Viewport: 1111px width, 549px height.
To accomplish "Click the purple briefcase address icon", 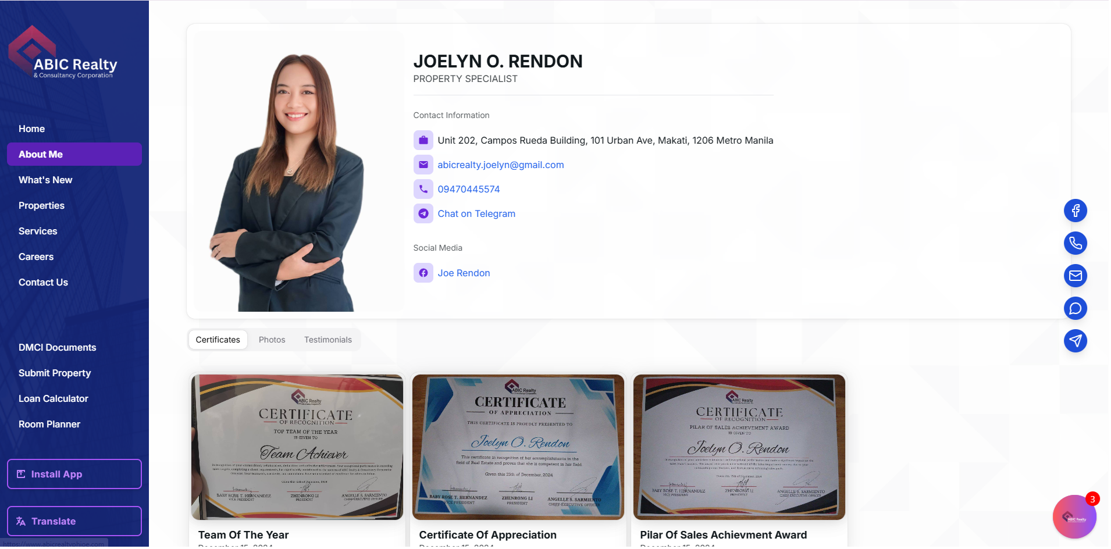I will (x=423, y=140).
